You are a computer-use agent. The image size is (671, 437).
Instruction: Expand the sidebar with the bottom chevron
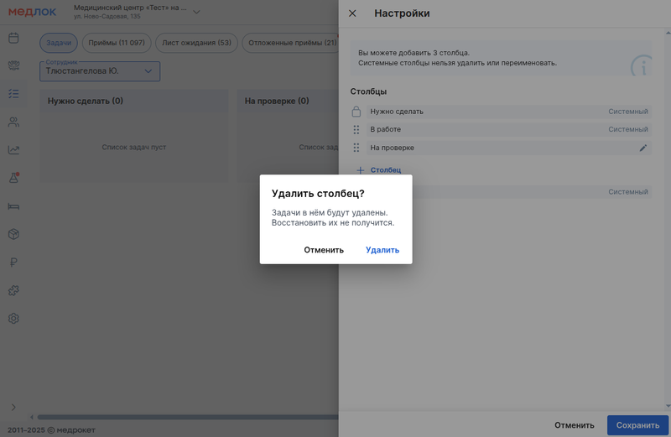(13, 407)
